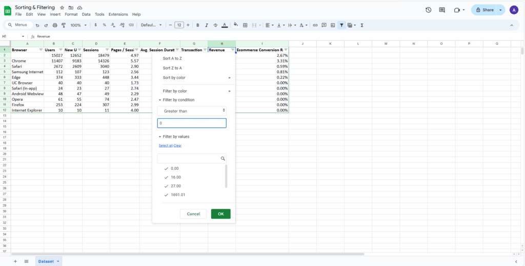525x266 pixels.
Task: Click the Move to folder icon
Action: point(71,8)
